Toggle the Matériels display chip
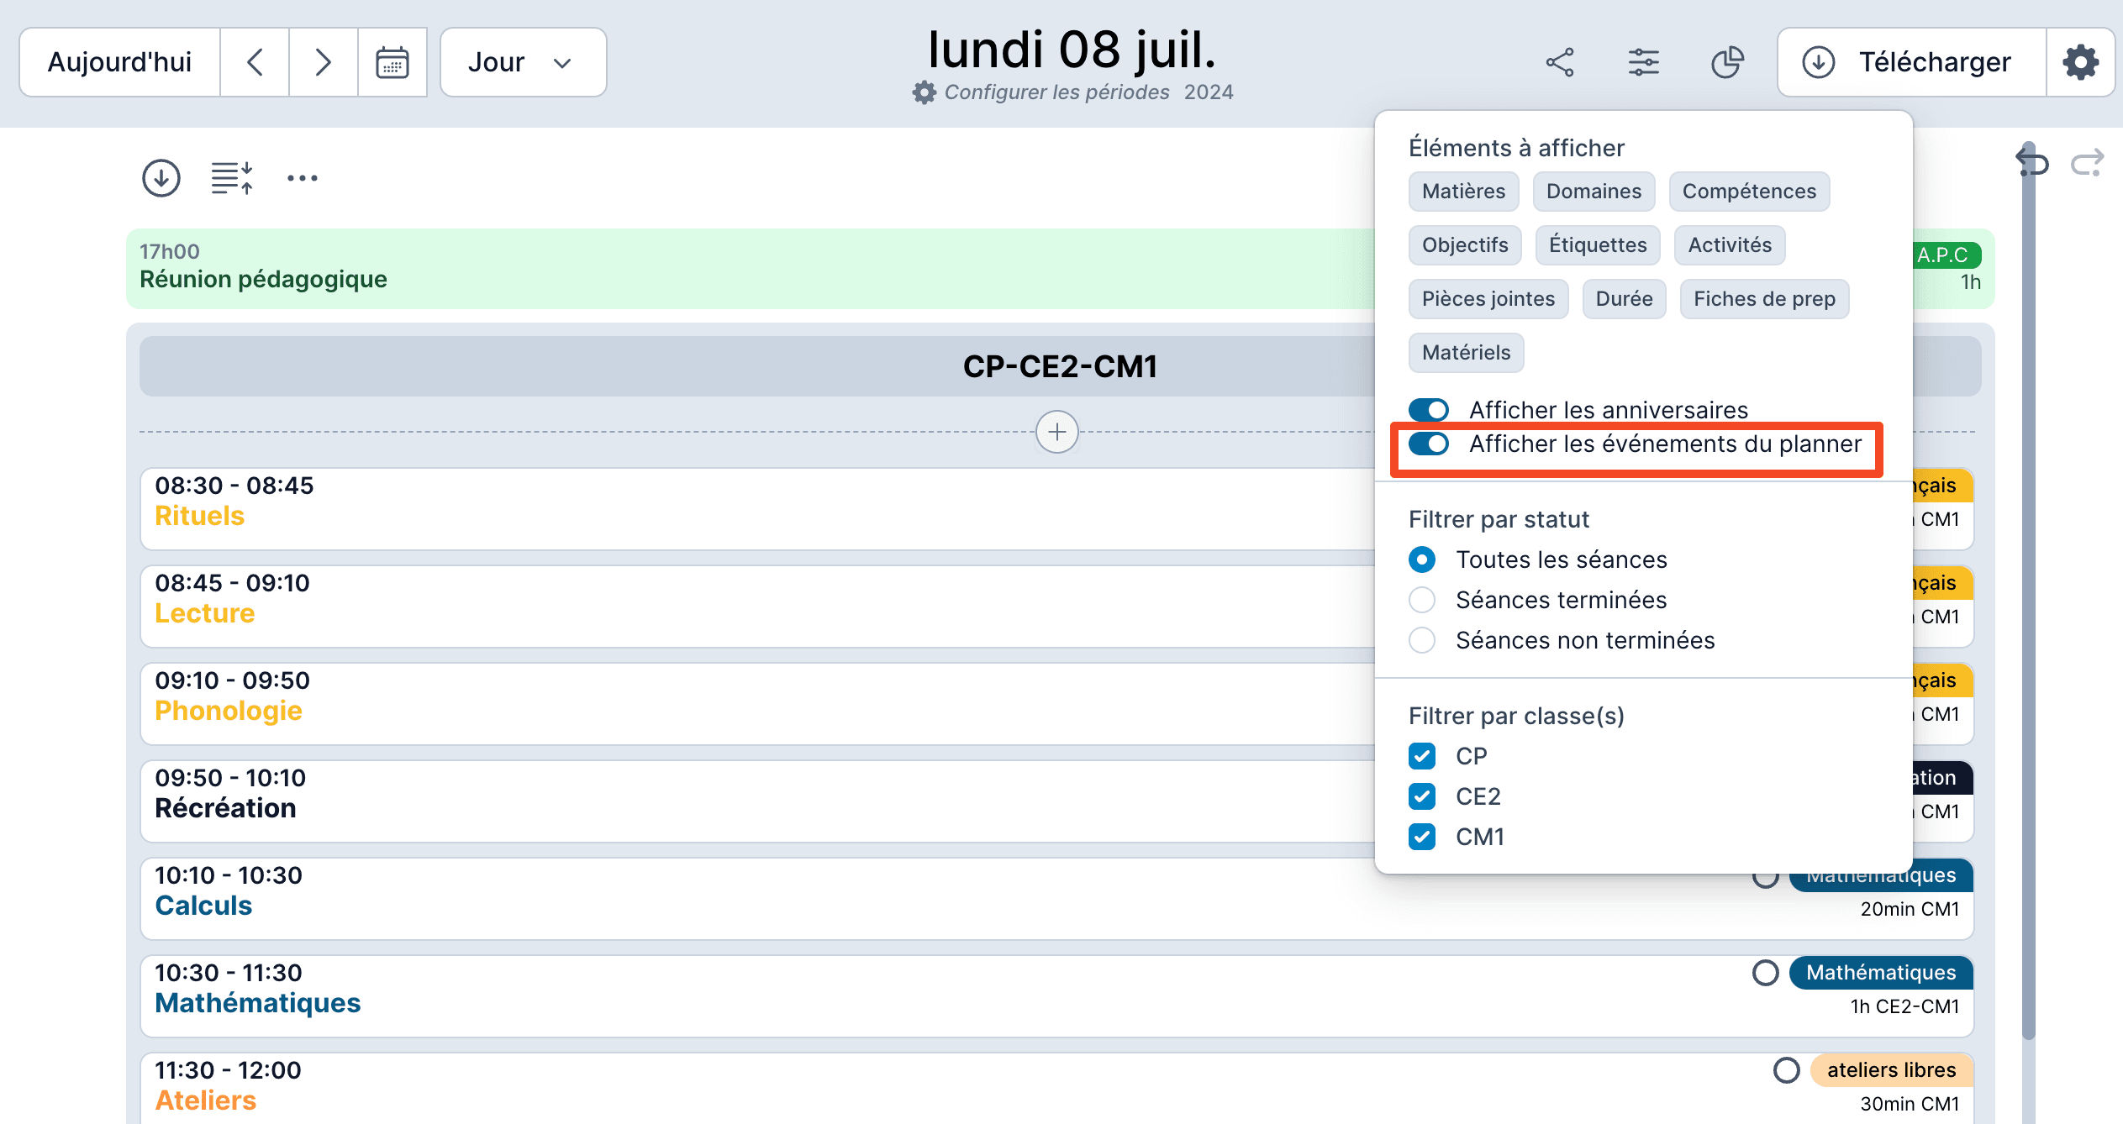Viewport: 2123px width, 1124px height. (x=1466, y=353)
